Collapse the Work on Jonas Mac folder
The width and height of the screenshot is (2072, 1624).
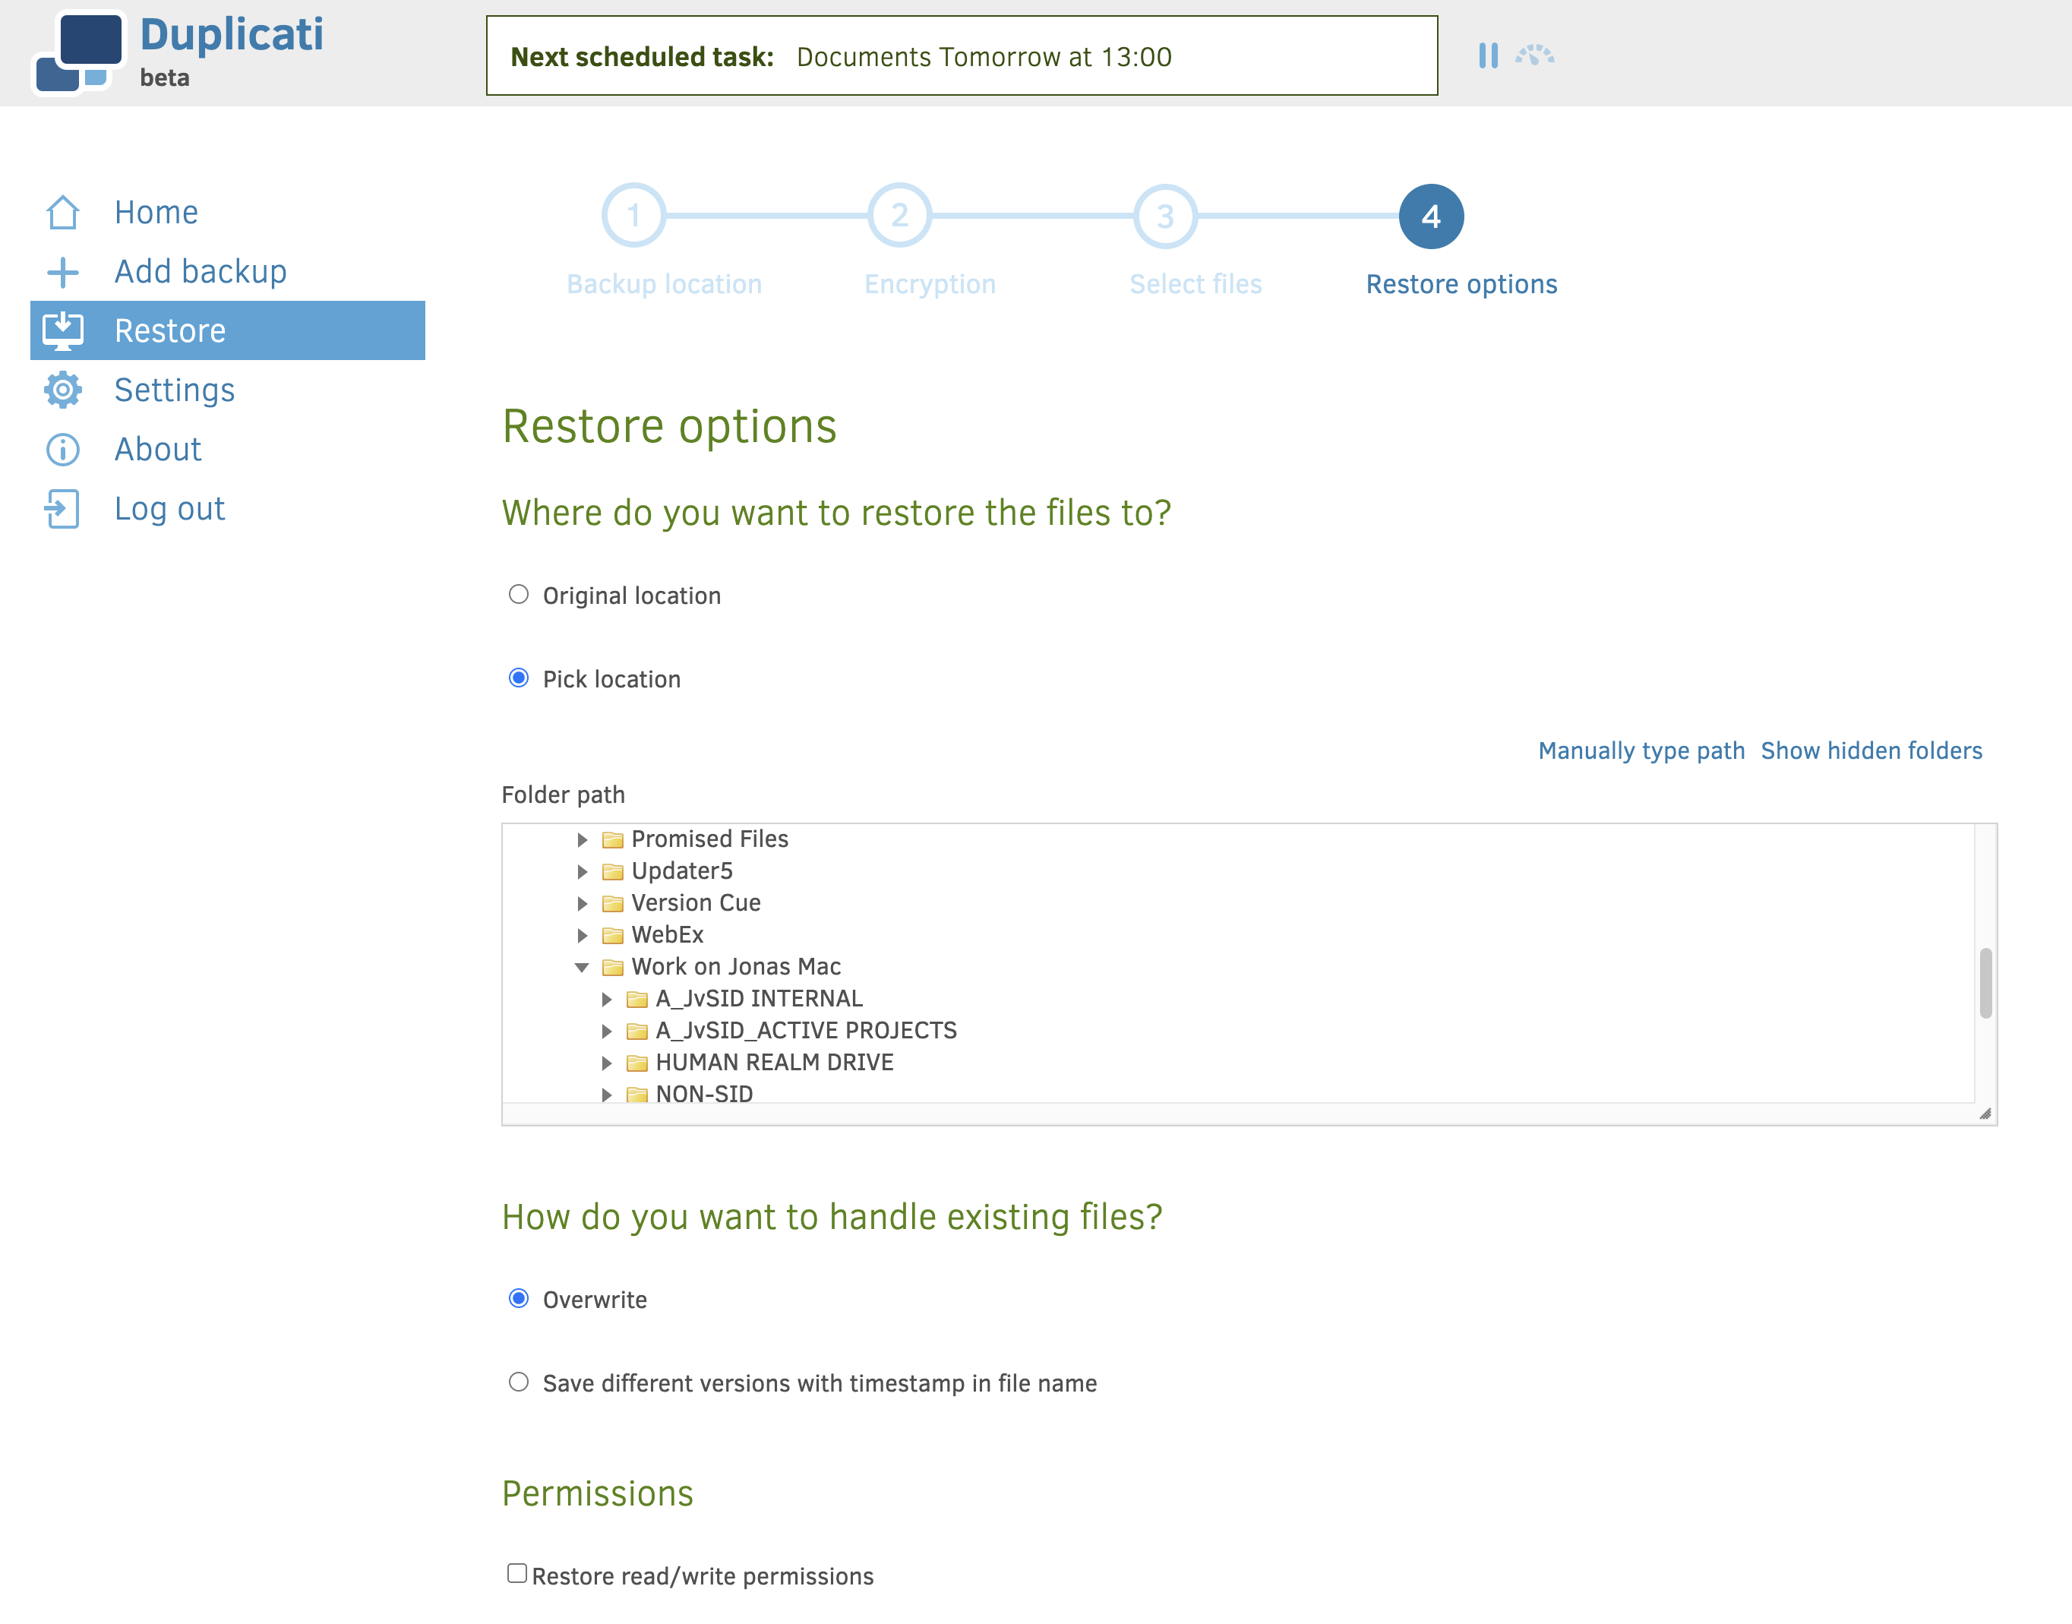click(x=582, y=968)
